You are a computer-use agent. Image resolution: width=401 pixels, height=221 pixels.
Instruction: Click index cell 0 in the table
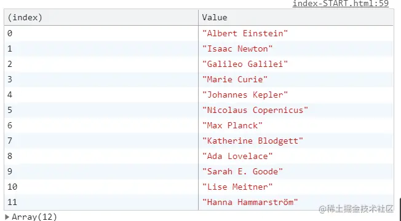(101, 33)
